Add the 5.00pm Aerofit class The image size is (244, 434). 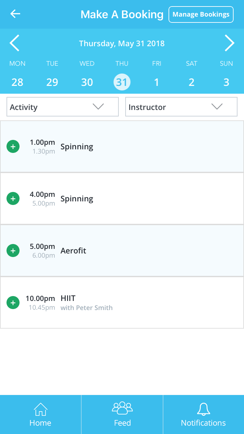[x=13, y=251]
